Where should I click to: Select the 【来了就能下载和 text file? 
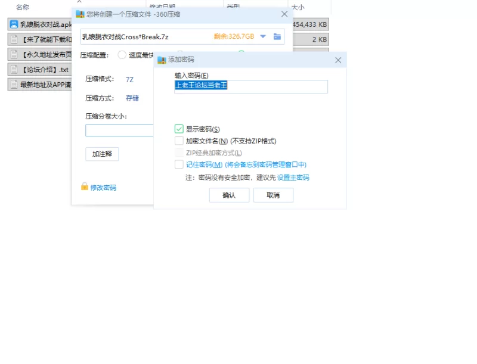click(x=40, y=39)
